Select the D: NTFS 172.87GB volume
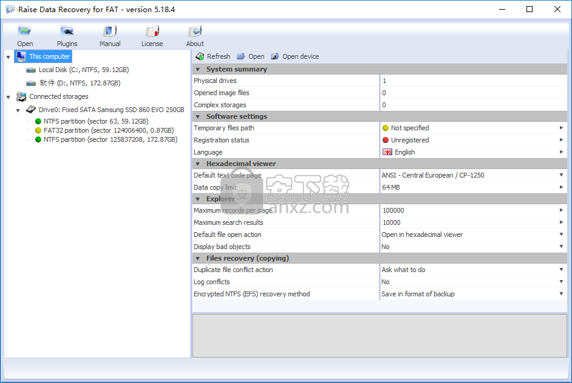This screenshot has height=383, width=572. (x=80, y=84)
